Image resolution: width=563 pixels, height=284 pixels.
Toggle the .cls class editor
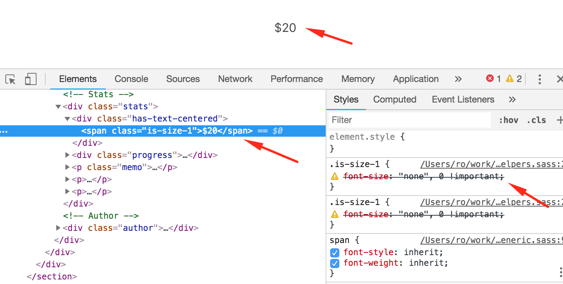[536, 120]
